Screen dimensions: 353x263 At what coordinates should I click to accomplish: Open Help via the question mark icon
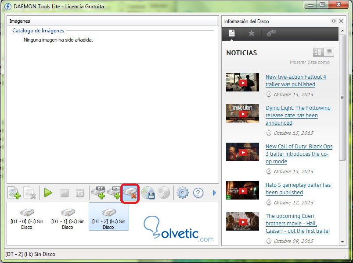[198, 193]
